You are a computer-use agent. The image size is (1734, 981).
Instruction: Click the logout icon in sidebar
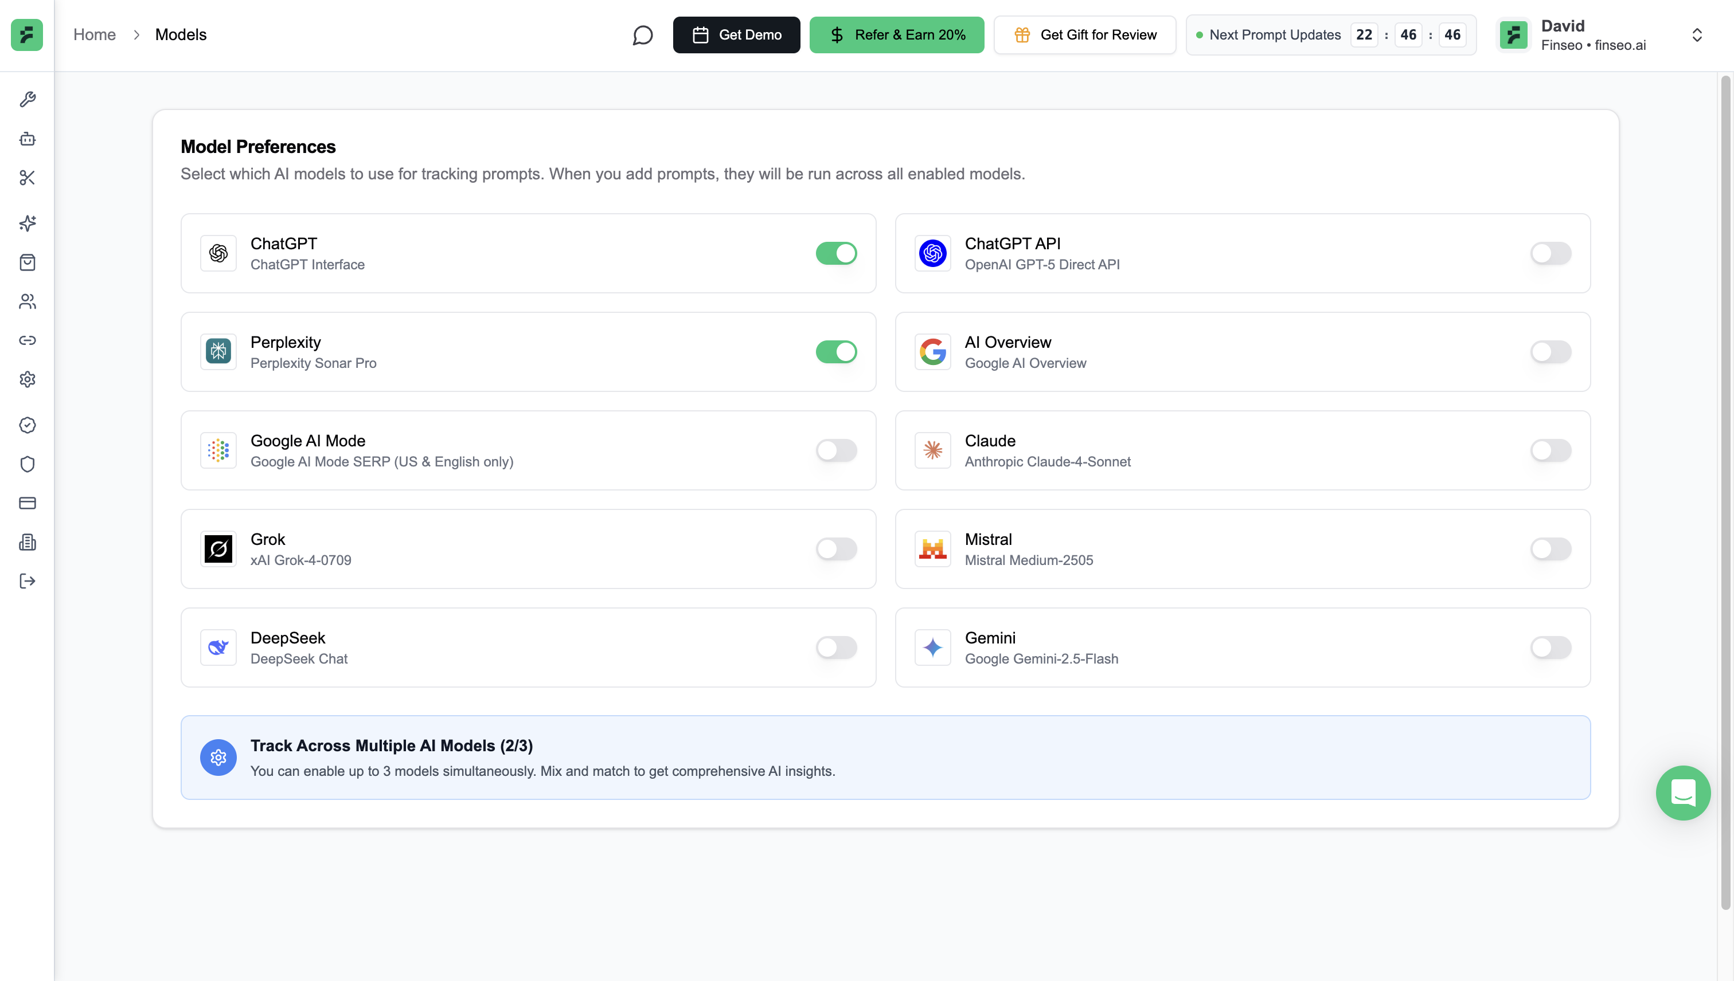pyautogui.click(x=27, y=581)
